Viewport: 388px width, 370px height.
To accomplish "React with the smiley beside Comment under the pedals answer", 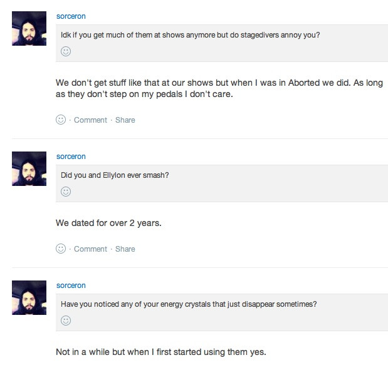I will (x=61, y=120).
